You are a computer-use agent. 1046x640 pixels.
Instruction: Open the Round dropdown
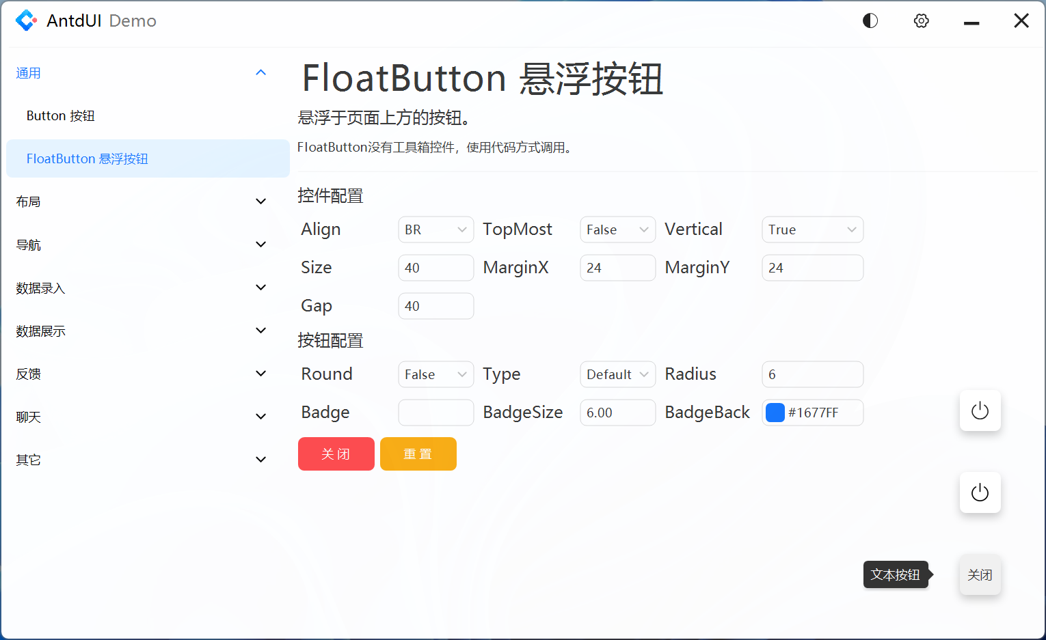point(435,374)
